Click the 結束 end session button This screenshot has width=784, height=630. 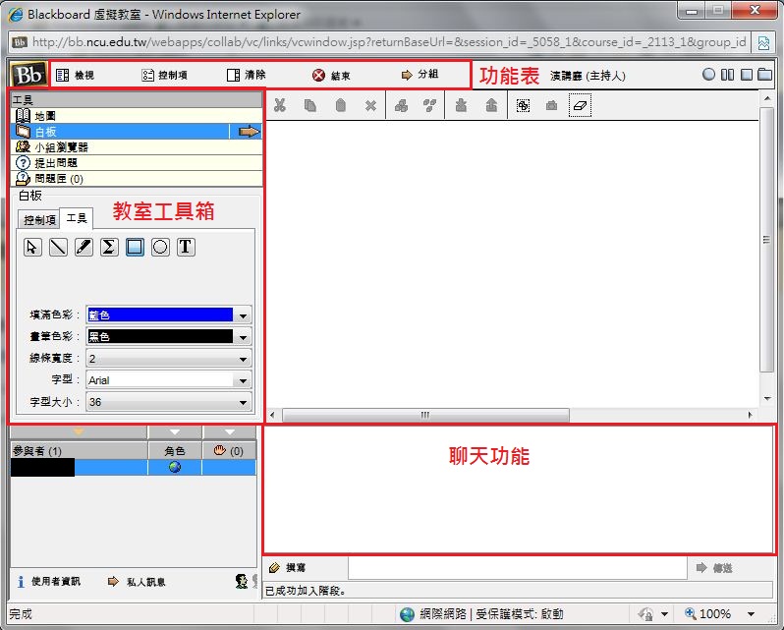coord(331,75)
